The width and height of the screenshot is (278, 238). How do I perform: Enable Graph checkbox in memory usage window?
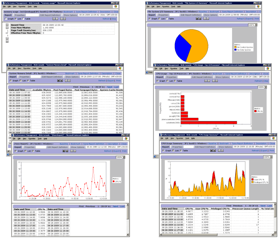pyautogui.click(x=6, y=19)
